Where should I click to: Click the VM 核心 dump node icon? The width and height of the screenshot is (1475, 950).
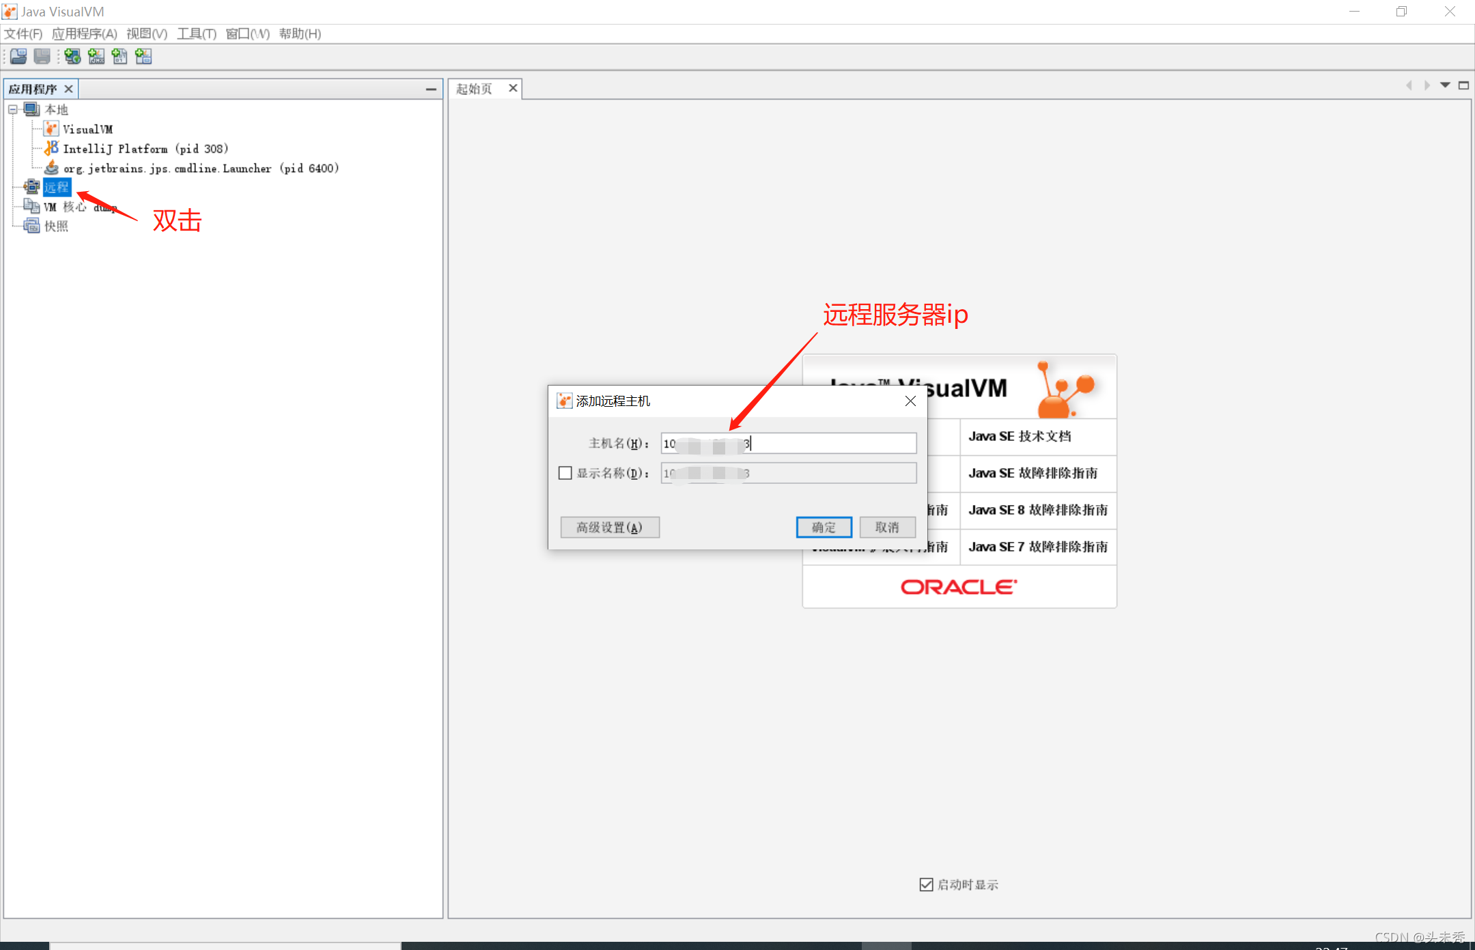[32, 206]
